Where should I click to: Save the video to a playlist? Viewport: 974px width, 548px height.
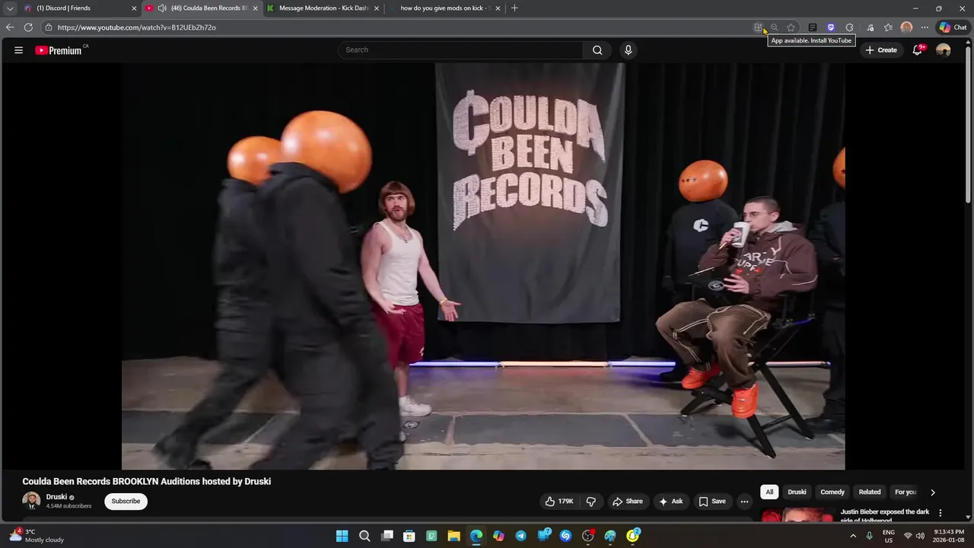pos(712,502)
